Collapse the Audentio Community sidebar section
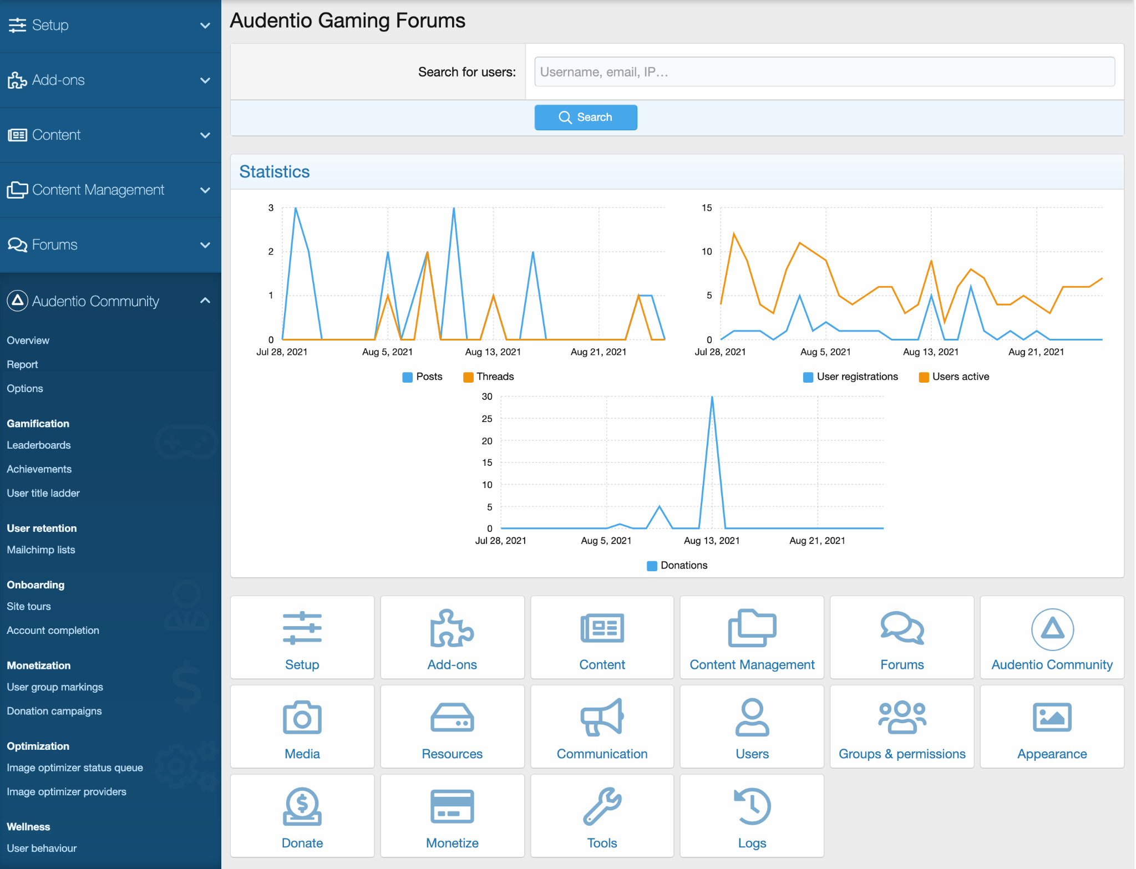This screenshot has width=1136, height=869. point(205,301)
